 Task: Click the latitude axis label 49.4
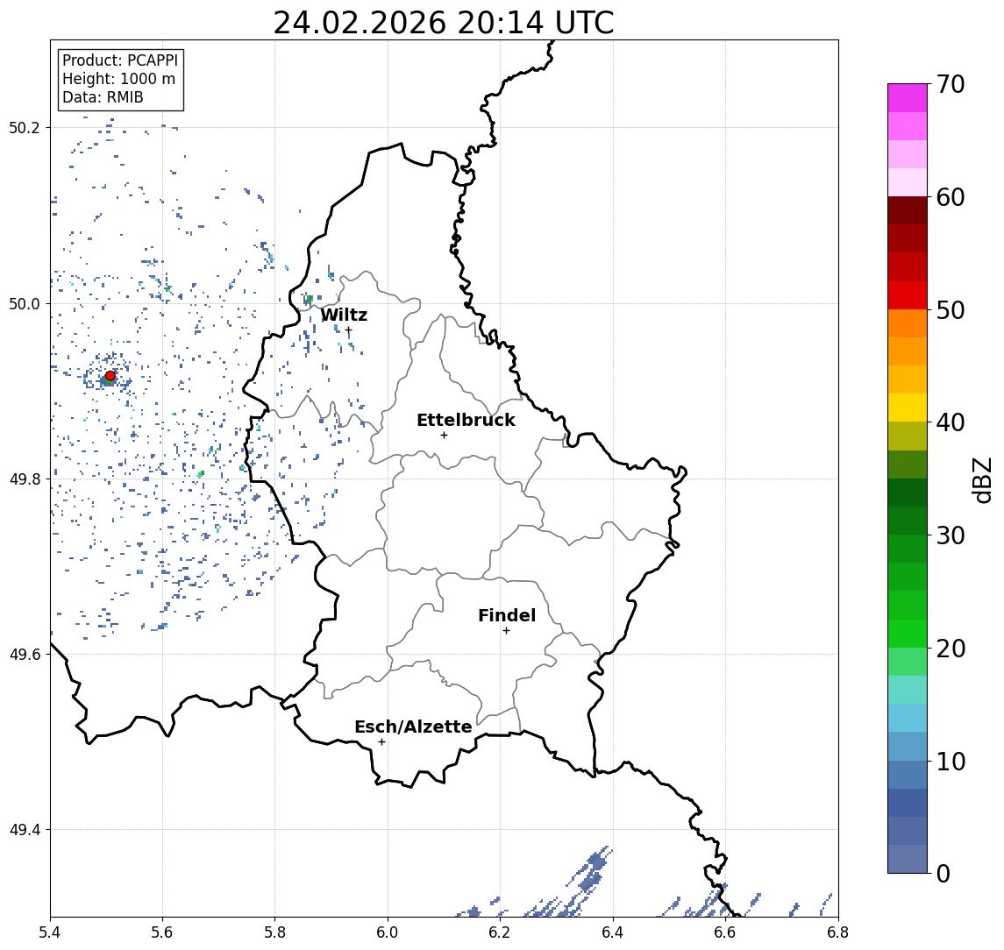tap(25, 830)
